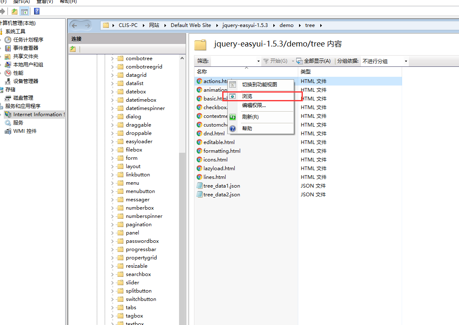
Task: Expand the pagination folder node
Action: tap(113, 225)
